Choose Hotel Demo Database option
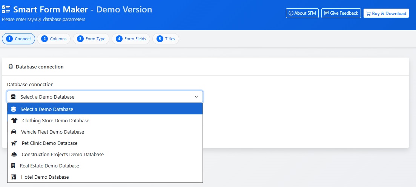The height and width of the screenshot is (187, 416). click(105, 177)
